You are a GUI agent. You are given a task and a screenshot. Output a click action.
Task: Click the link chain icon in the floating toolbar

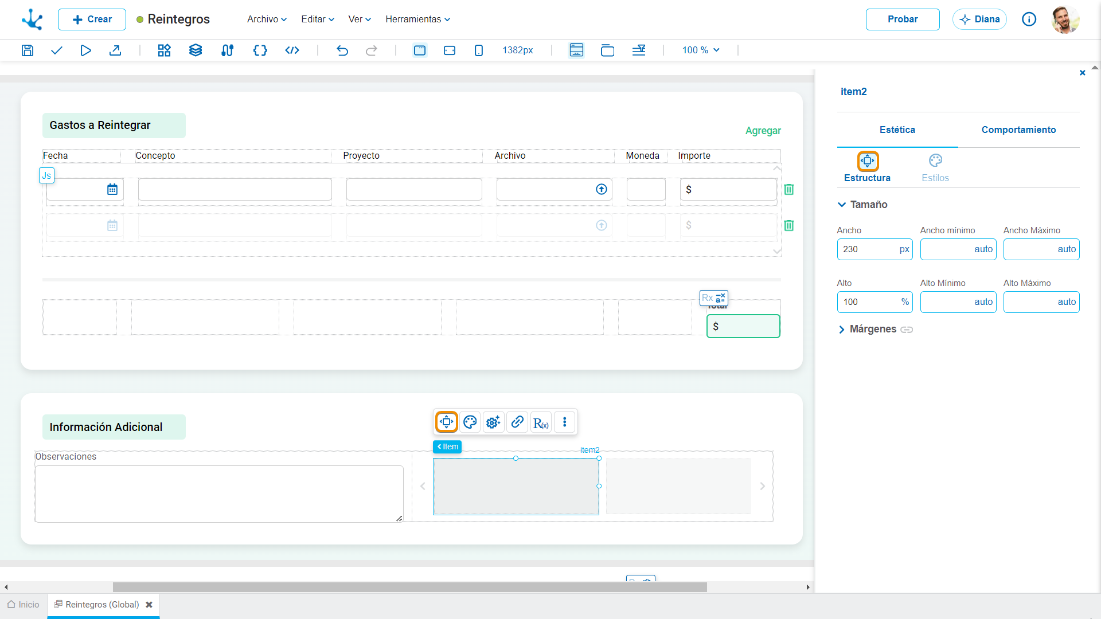pyautogui.click(x=517, y=422)
